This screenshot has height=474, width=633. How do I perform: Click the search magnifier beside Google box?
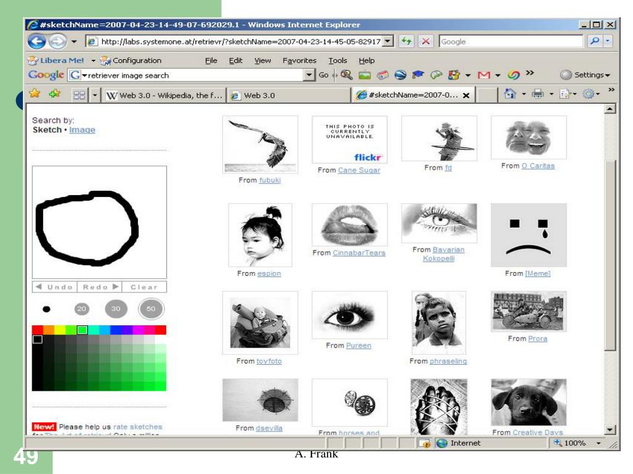(594, 41)
